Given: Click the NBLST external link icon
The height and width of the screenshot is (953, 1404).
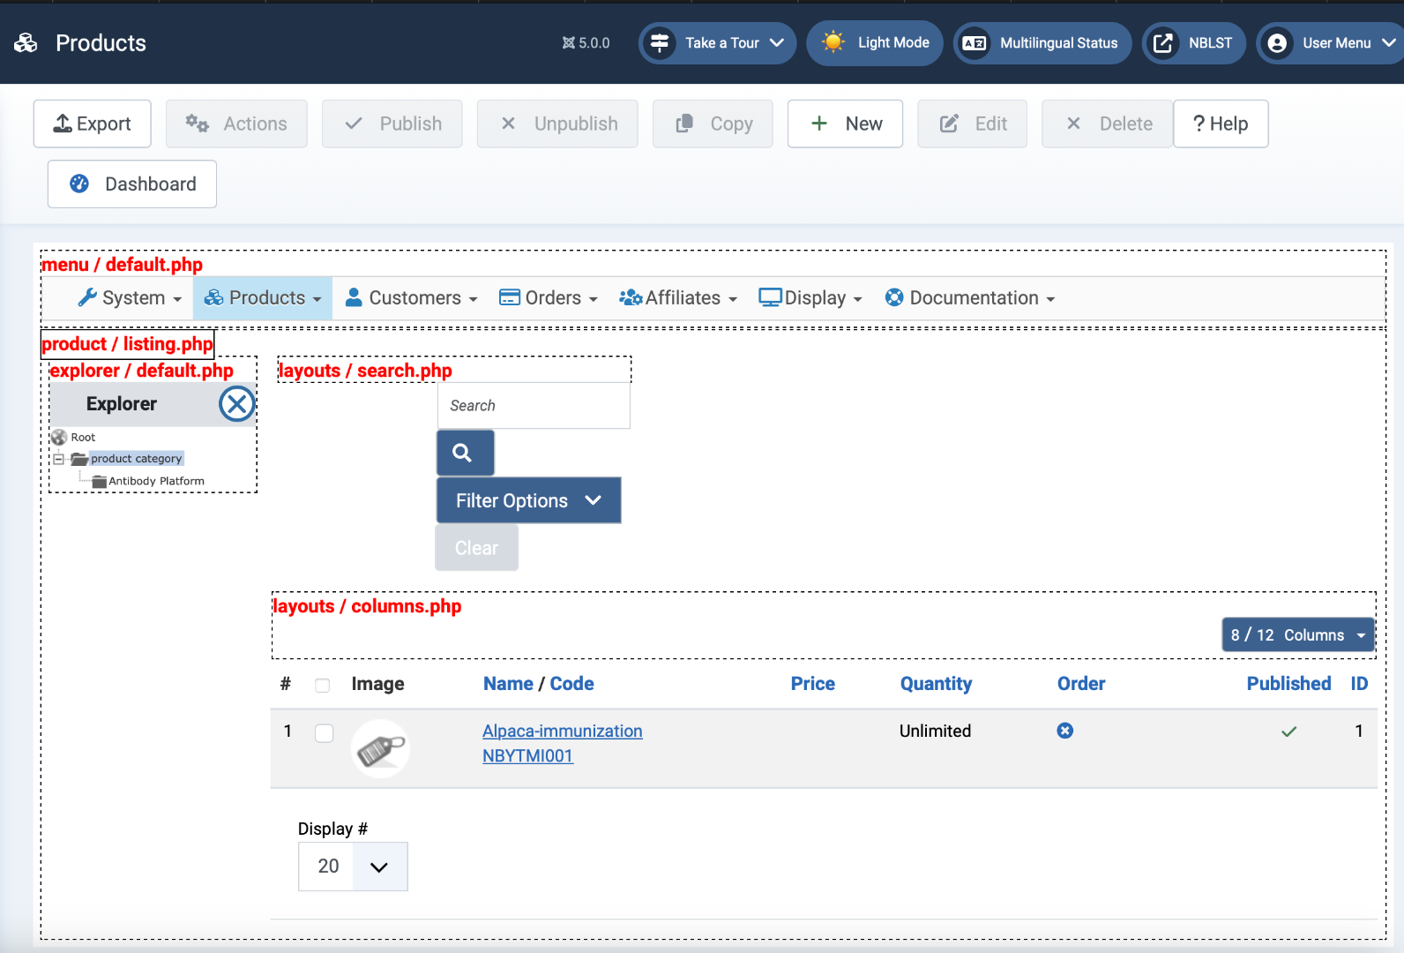Looking at the screenshot, I should point(1163,42).
